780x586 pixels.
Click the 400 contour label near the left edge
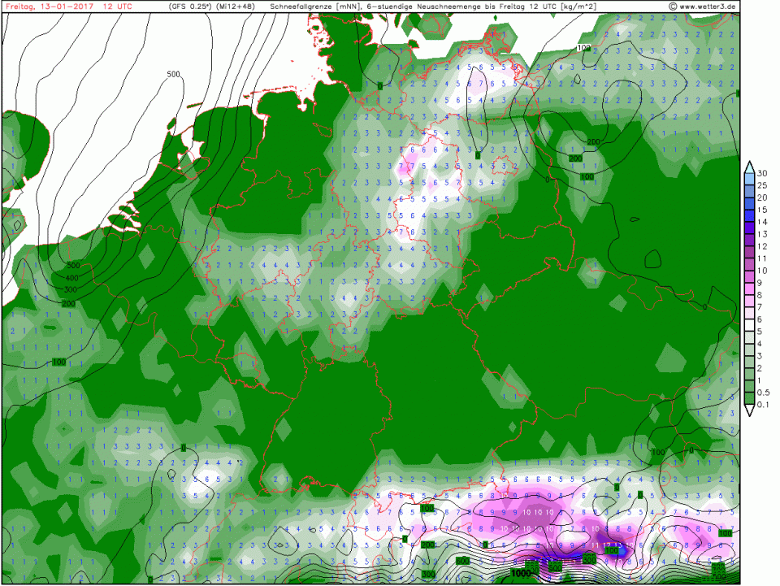pos(71,278)
